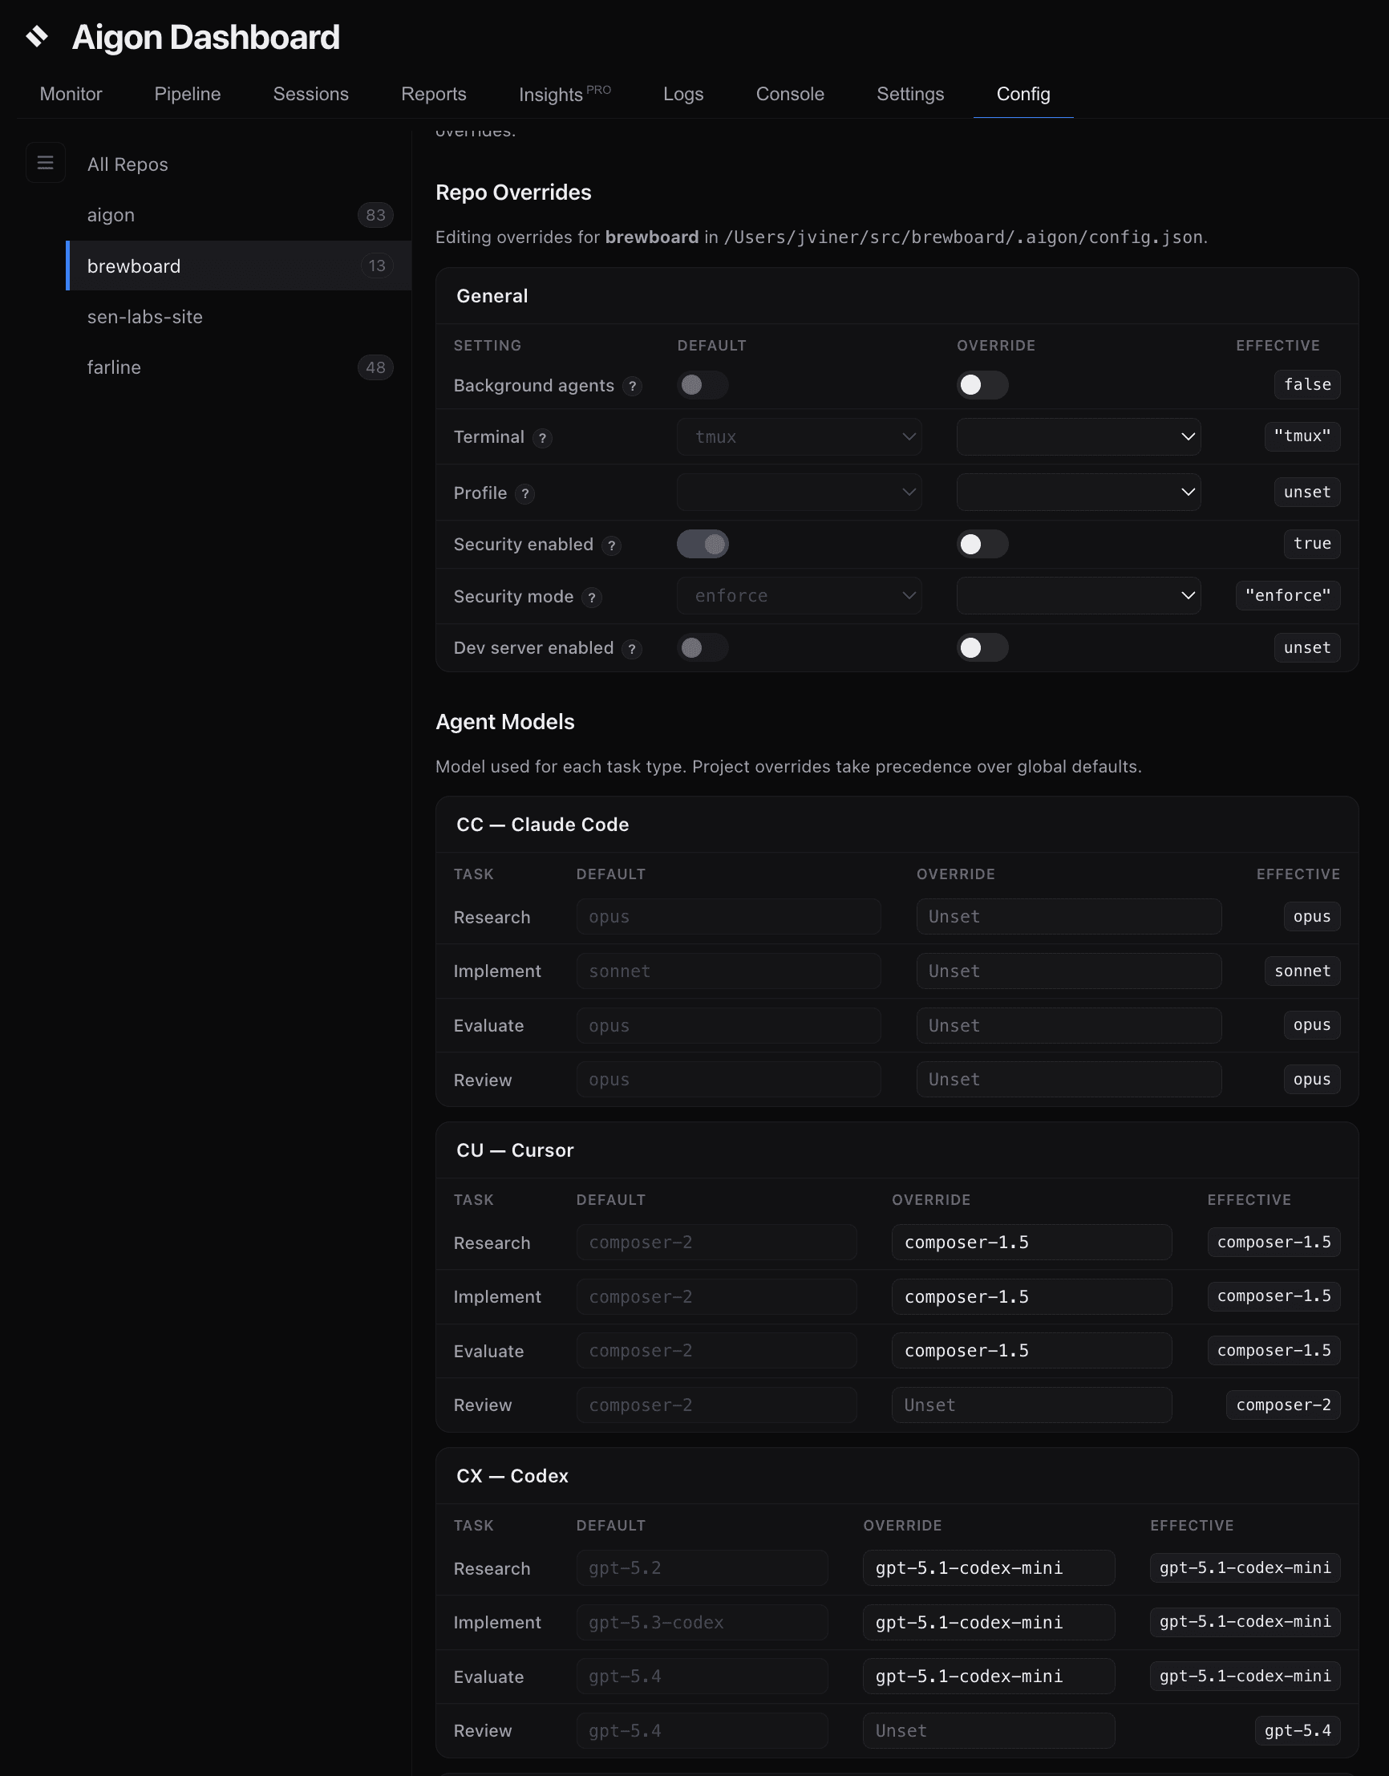Click Terminal effective "tmux" value
Image resolution: width=1389 pixels, height=1776 pixels.
point(1302,436)
